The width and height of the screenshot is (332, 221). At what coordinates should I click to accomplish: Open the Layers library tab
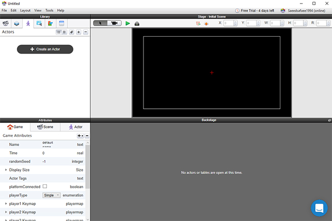tap(17, 23)
